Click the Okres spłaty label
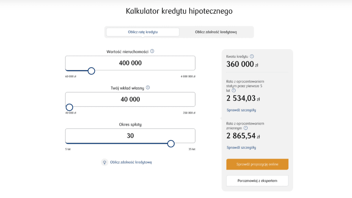 [130, 124]
